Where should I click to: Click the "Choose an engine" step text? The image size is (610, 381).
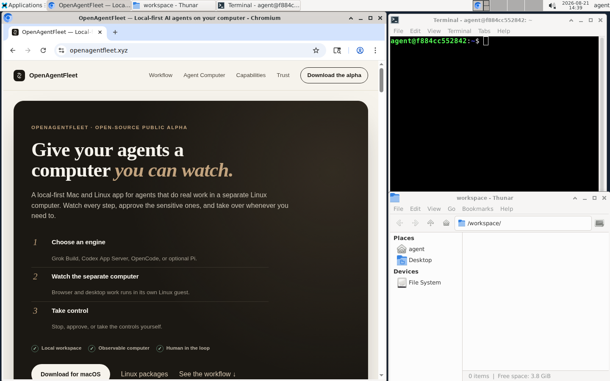pos(78,242)
